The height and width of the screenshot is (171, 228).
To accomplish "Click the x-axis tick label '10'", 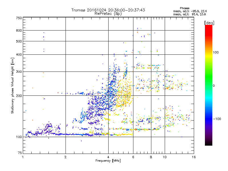I will point(165,157).
